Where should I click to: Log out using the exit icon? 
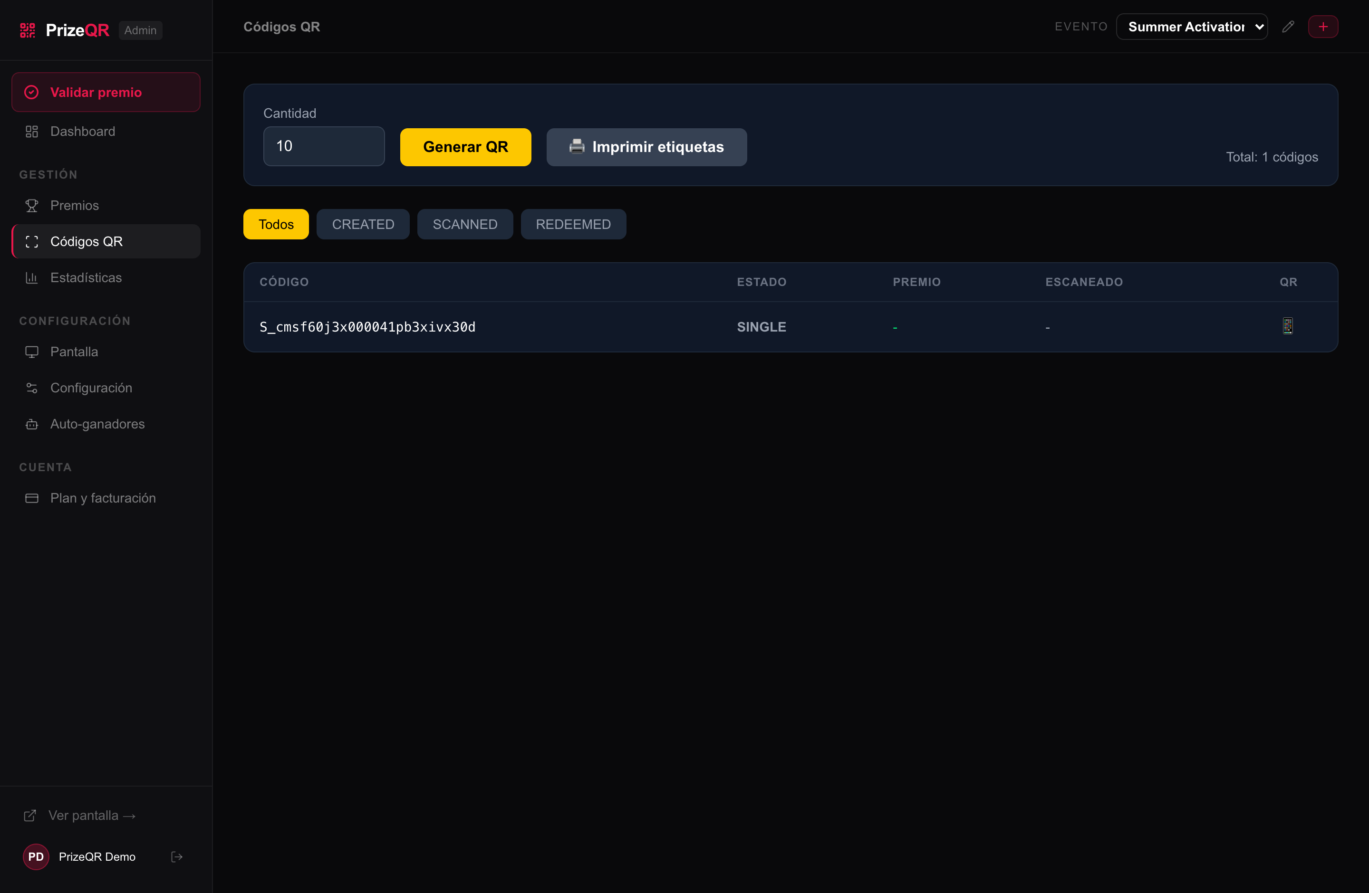point(176,857)
